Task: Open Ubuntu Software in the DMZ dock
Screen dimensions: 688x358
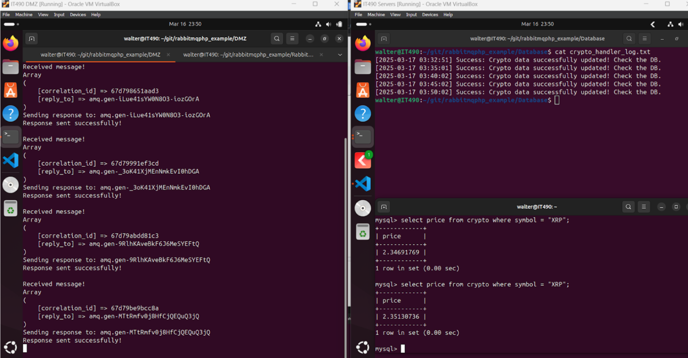Action: pyautogui.click(x=10, y=90)
